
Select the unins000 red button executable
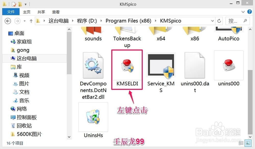click(229, 65)
